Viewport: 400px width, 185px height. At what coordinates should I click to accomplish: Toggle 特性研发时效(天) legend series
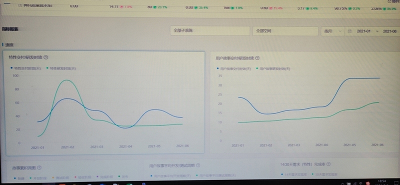tap(61, 68)
